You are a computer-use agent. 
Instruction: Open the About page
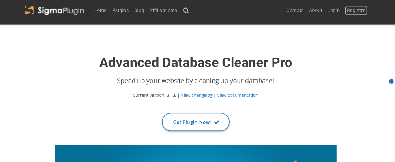coord(316,10)
